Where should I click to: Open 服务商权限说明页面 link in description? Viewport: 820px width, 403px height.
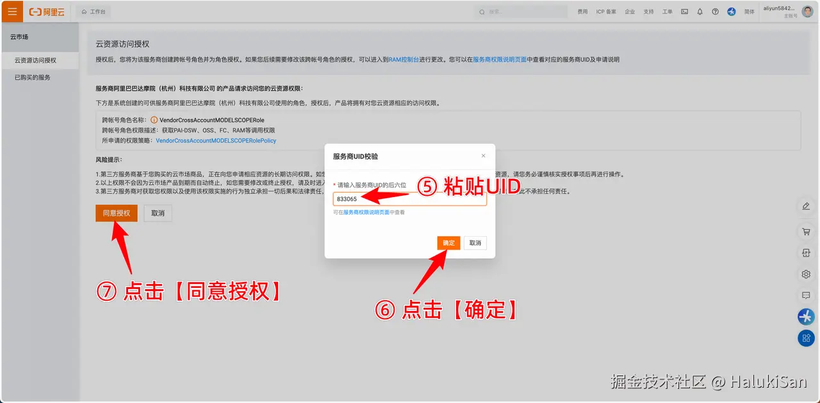pos(500,59)
